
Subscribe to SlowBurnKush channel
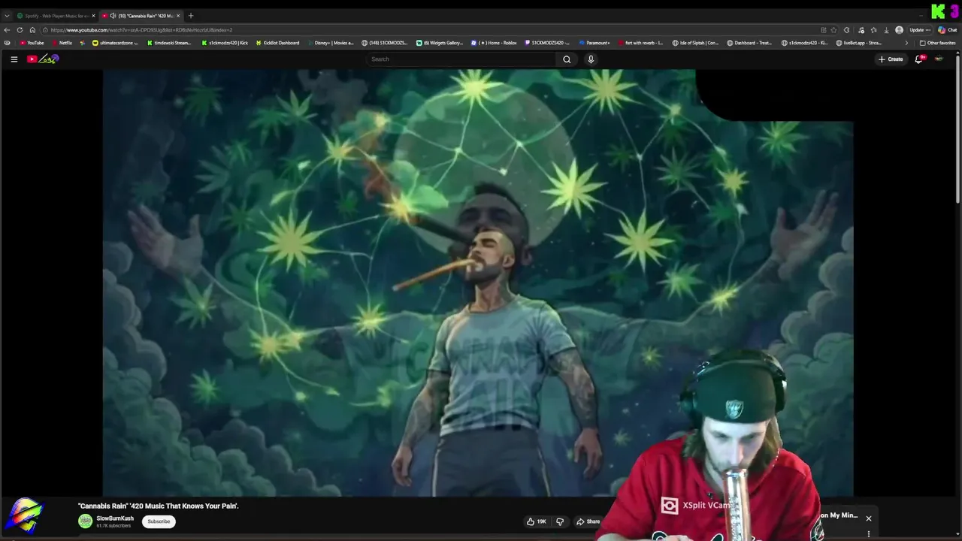[x=159, y=521]
